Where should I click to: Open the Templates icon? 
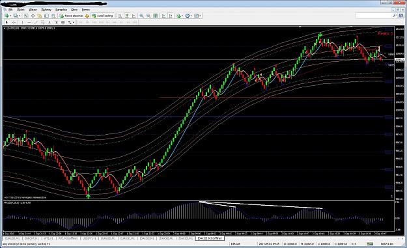(196, 16)
